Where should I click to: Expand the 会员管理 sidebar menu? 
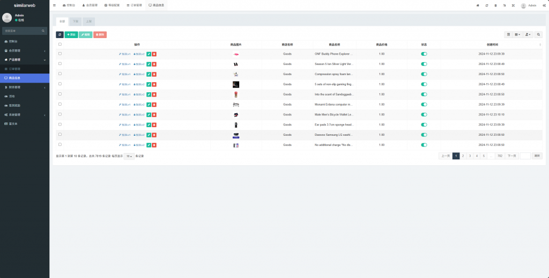(x=25, y=50)
